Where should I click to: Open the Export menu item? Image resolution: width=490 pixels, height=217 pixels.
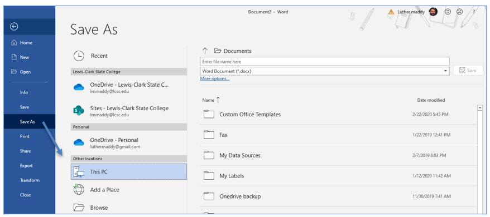tap(26, 166)
